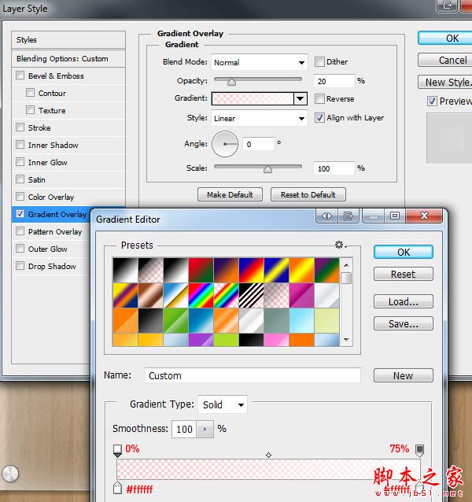Image resolution: width=472 pixels, height=502 pixels.
Task: Pick the blue-red-yellow gradient preset
Action: pyautogui.click(x=251, y=270)
